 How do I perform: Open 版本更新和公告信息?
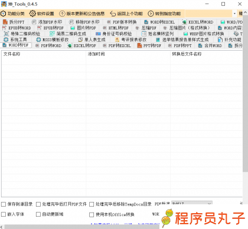[82, 14]
